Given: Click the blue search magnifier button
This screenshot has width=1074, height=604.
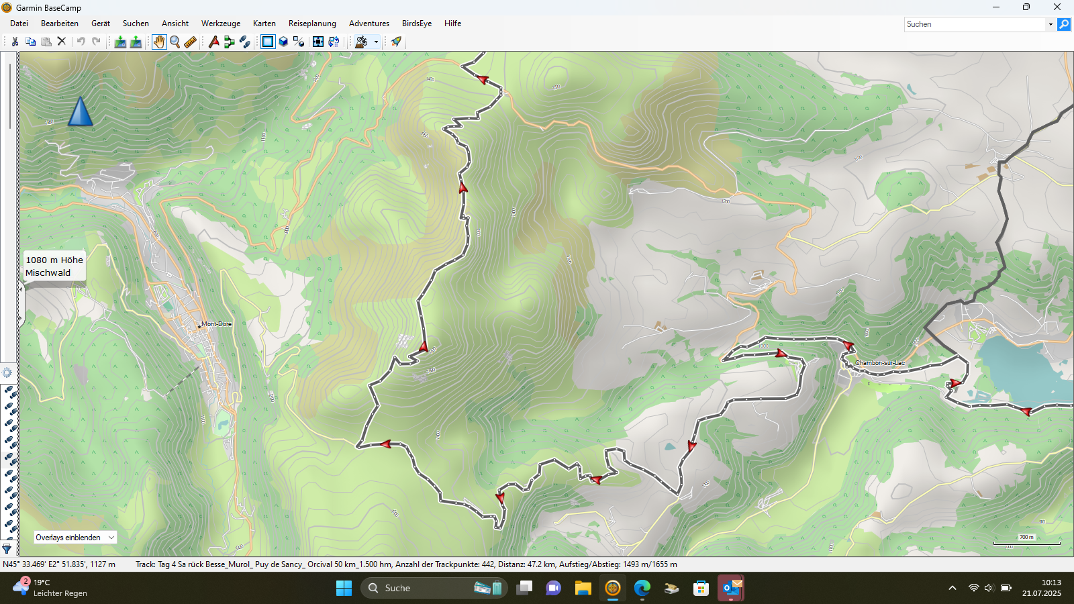Looking at the screenshot, I should 1064,24.
